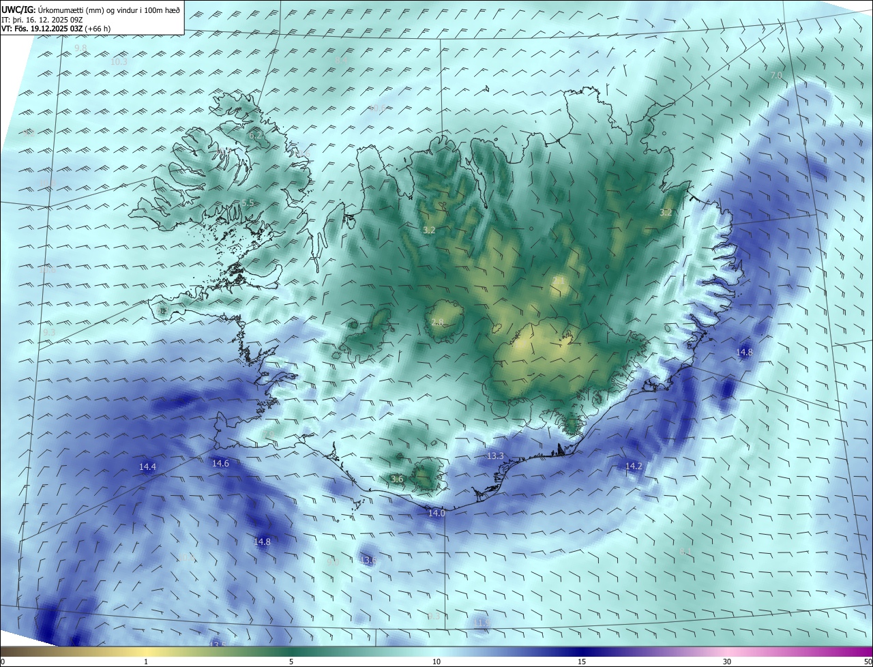Click the 7.0 value label

(776, 75)
